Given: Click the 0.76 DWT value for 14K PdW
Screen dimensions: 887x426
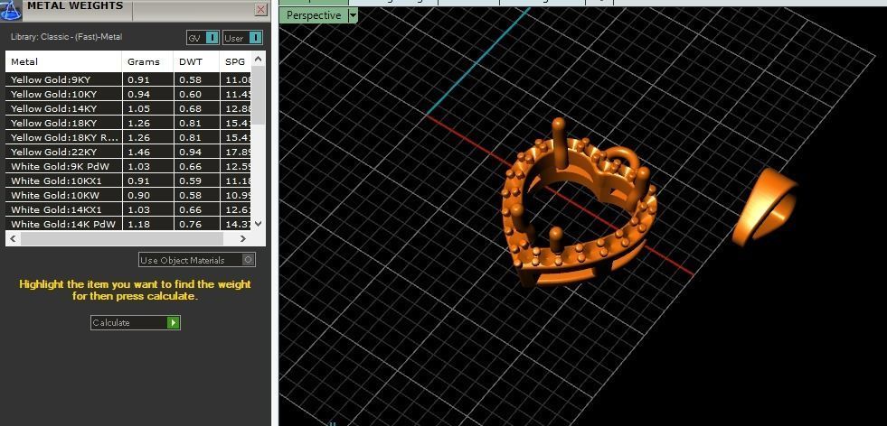Looking at the screenshot, I should click(x=190, y=225).
